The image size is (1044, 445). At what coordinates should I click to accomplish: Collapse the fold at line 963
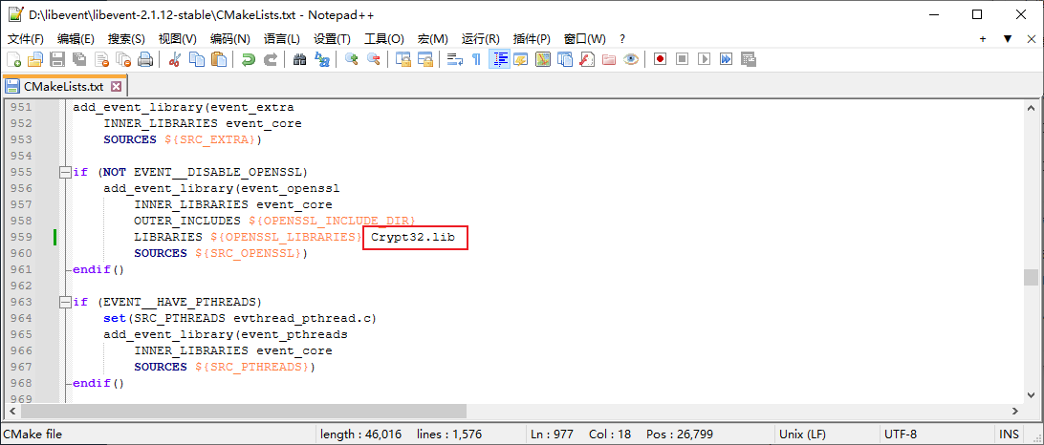pyautogui.click(x=64, y=303)
